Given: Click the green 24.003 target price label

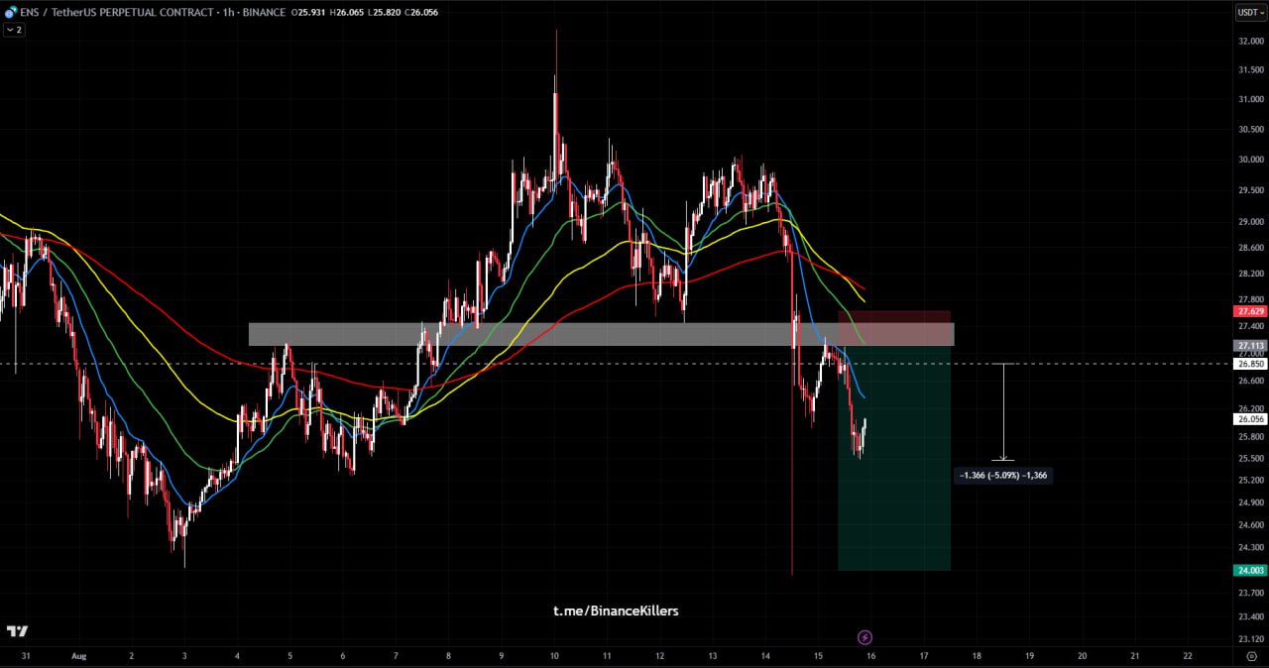Looking at the screenshot, I should [x=1249, y=570].
